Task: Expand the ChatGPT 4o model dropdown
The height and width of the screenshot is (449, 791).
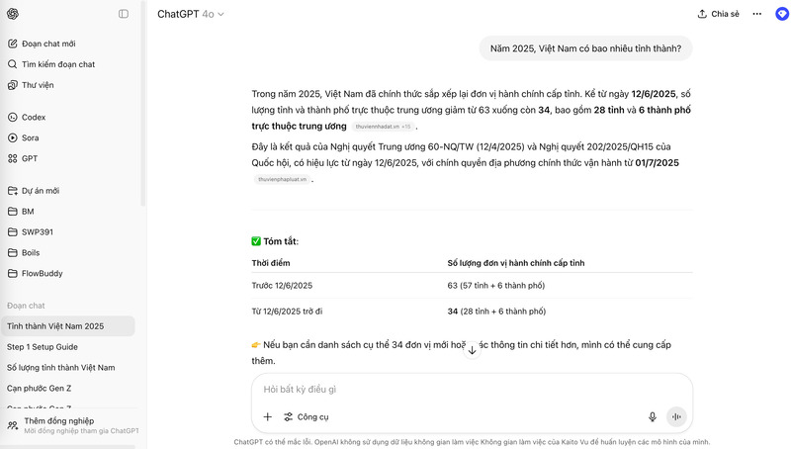Action: click(x=191, y=14)
